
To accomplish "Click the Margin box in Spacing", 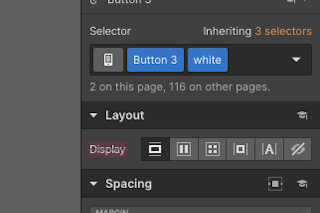I will [200, 210].
